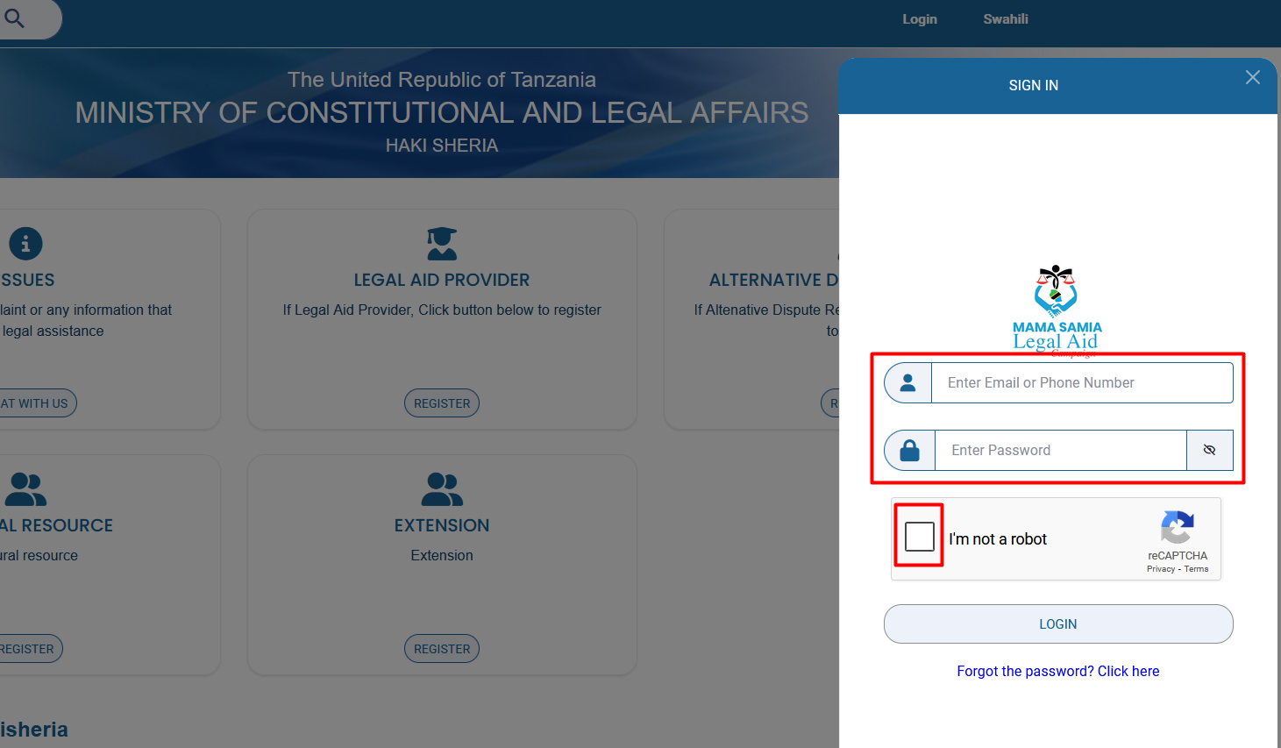Focus the Enter Password field
1281x748 pixels.
point(1060,451)
